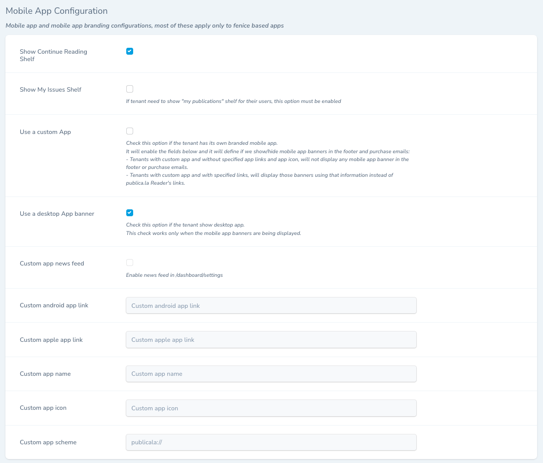Image resolution: width=543 pixels, height=463 pixels.
Task: Click the "Use a custom App" label text
Action: 45,132
